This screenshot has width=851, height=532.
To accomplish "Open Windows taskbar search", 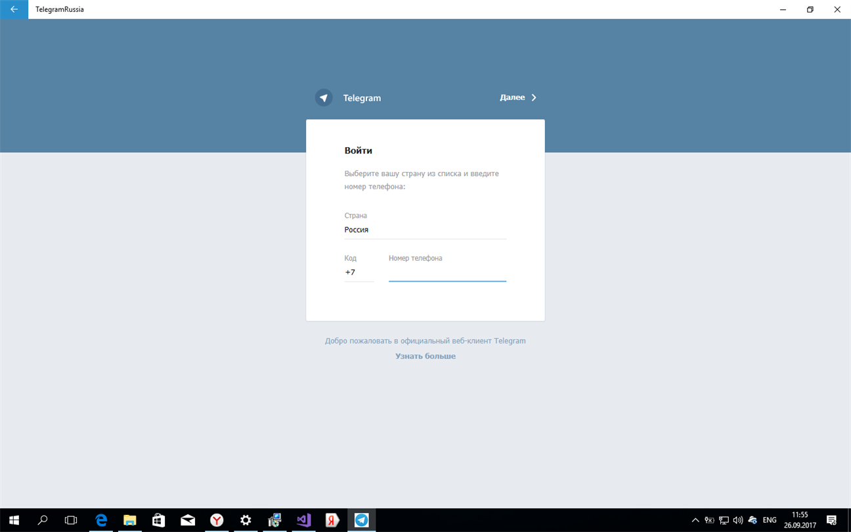I will [43, 520].
